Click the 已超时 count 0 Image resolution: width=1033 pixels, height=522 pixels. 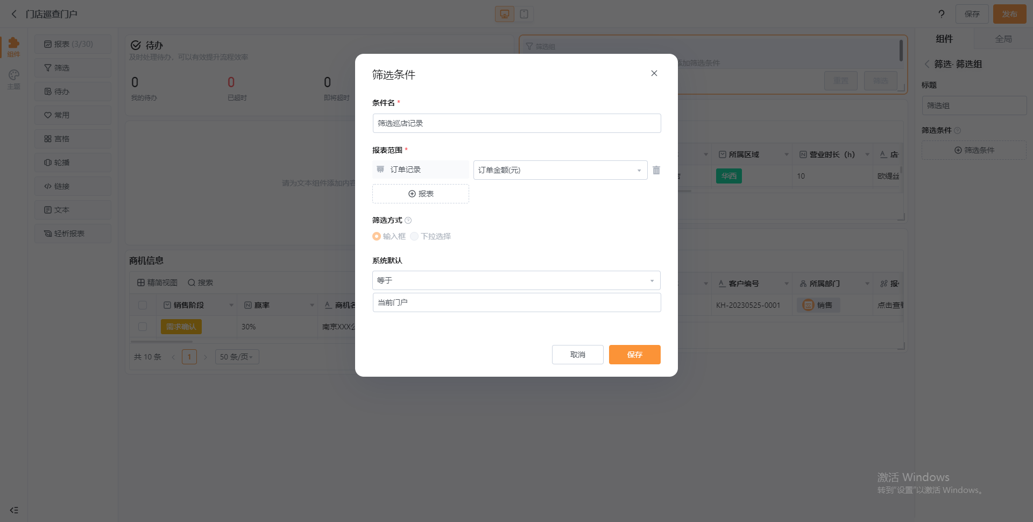(231, 82)
